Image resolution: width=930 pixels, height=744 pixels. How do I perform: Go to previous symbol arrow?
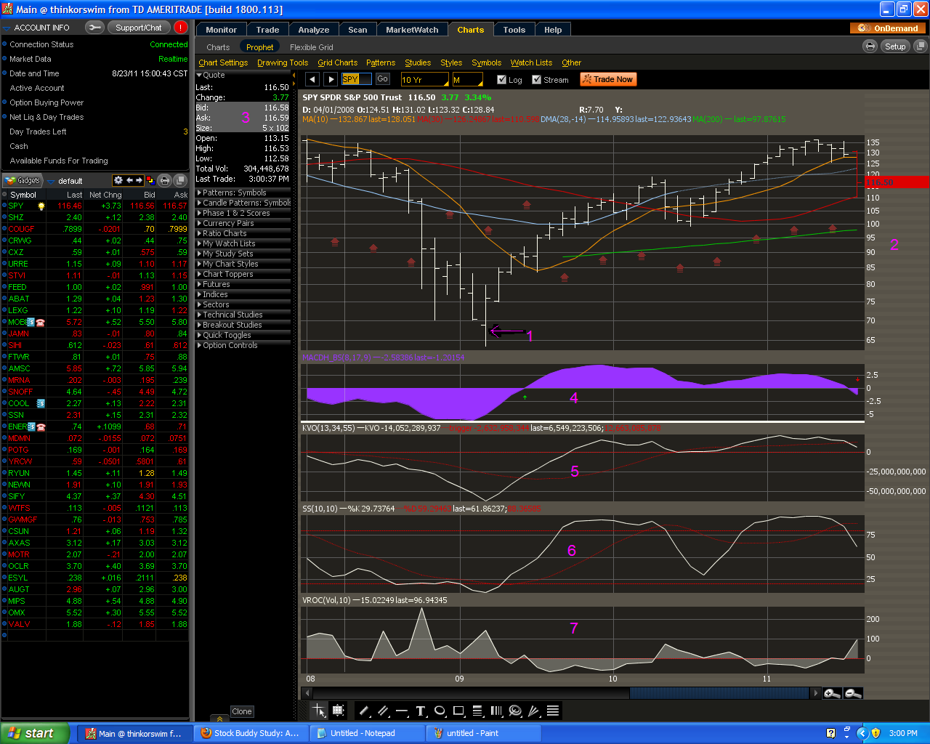coord(312,79)
